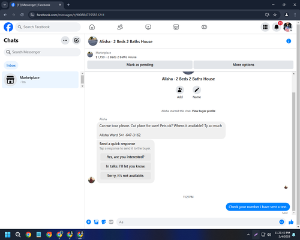Open the Watch video icon
Viewport: 300px width, 240px height.
(148, 27)
